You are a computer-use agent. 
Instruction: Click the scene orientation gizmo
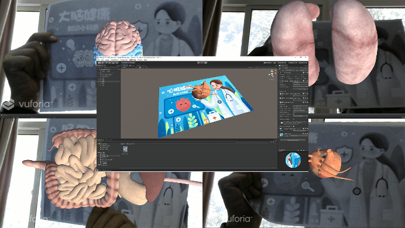click(272, 74)
